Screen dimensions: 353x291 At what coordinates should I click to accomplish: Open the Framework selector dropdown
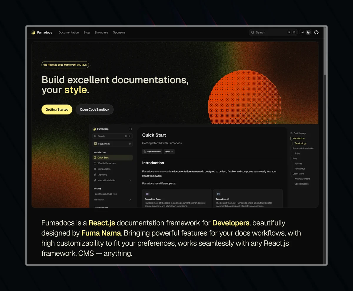[x=112, y=144]
